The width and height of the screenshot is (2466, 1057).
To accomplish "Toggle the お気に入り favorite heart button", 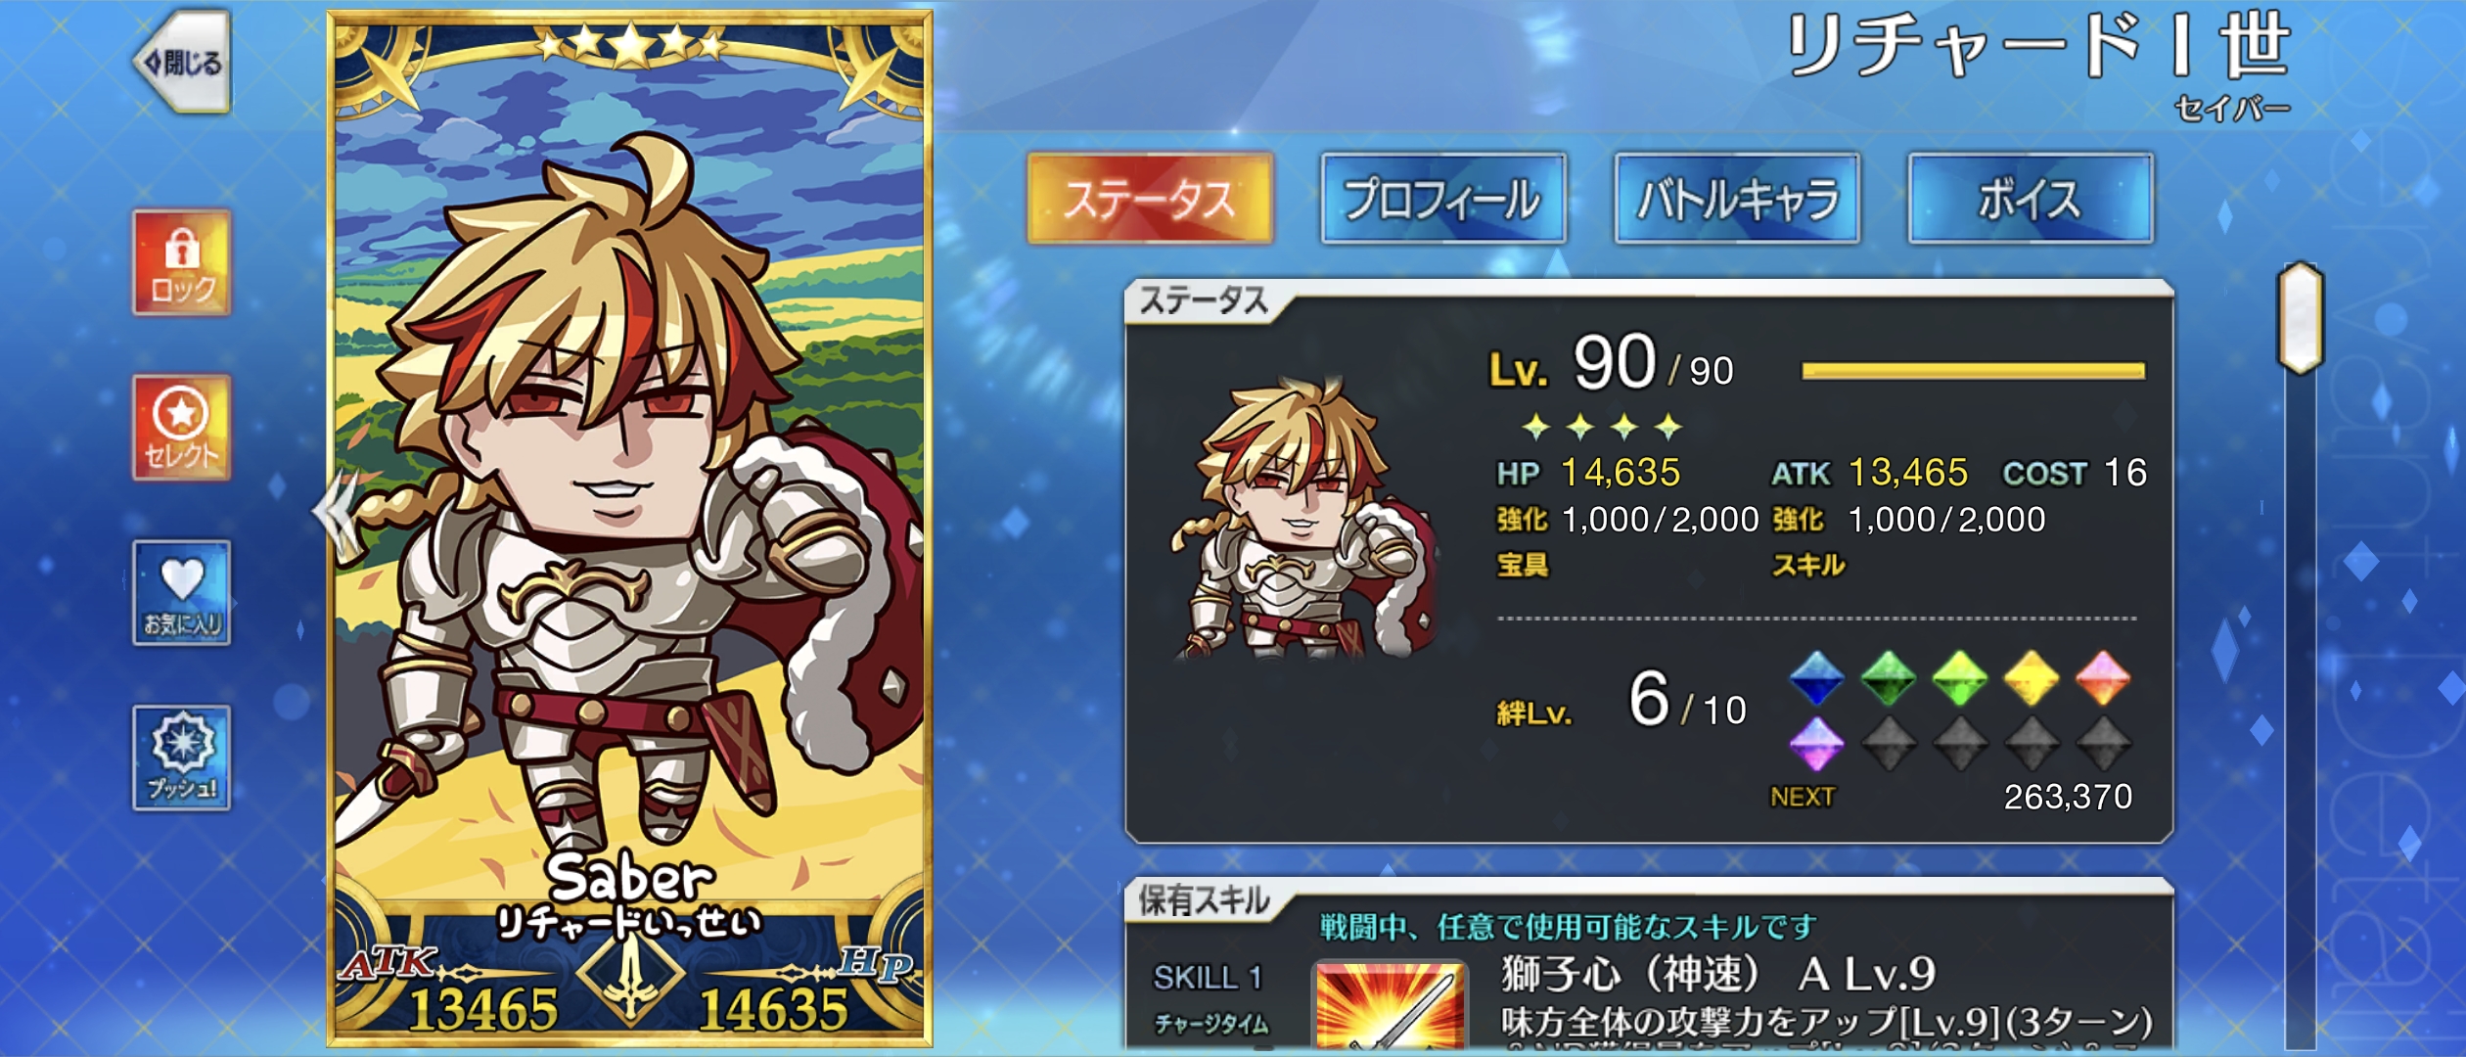I will [182, 593].
